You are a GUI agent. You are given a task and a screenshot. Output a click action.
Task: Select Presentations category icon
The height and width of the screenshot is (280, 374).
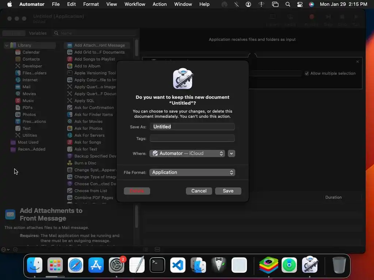pyautogui.click(x=18, y=121)
